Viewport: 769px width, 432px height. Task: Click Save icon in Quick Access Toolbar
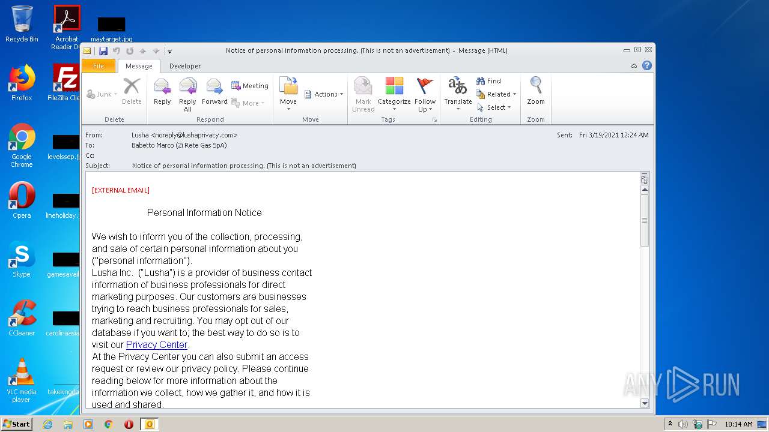pyautogui.click(x=103, y=51)
